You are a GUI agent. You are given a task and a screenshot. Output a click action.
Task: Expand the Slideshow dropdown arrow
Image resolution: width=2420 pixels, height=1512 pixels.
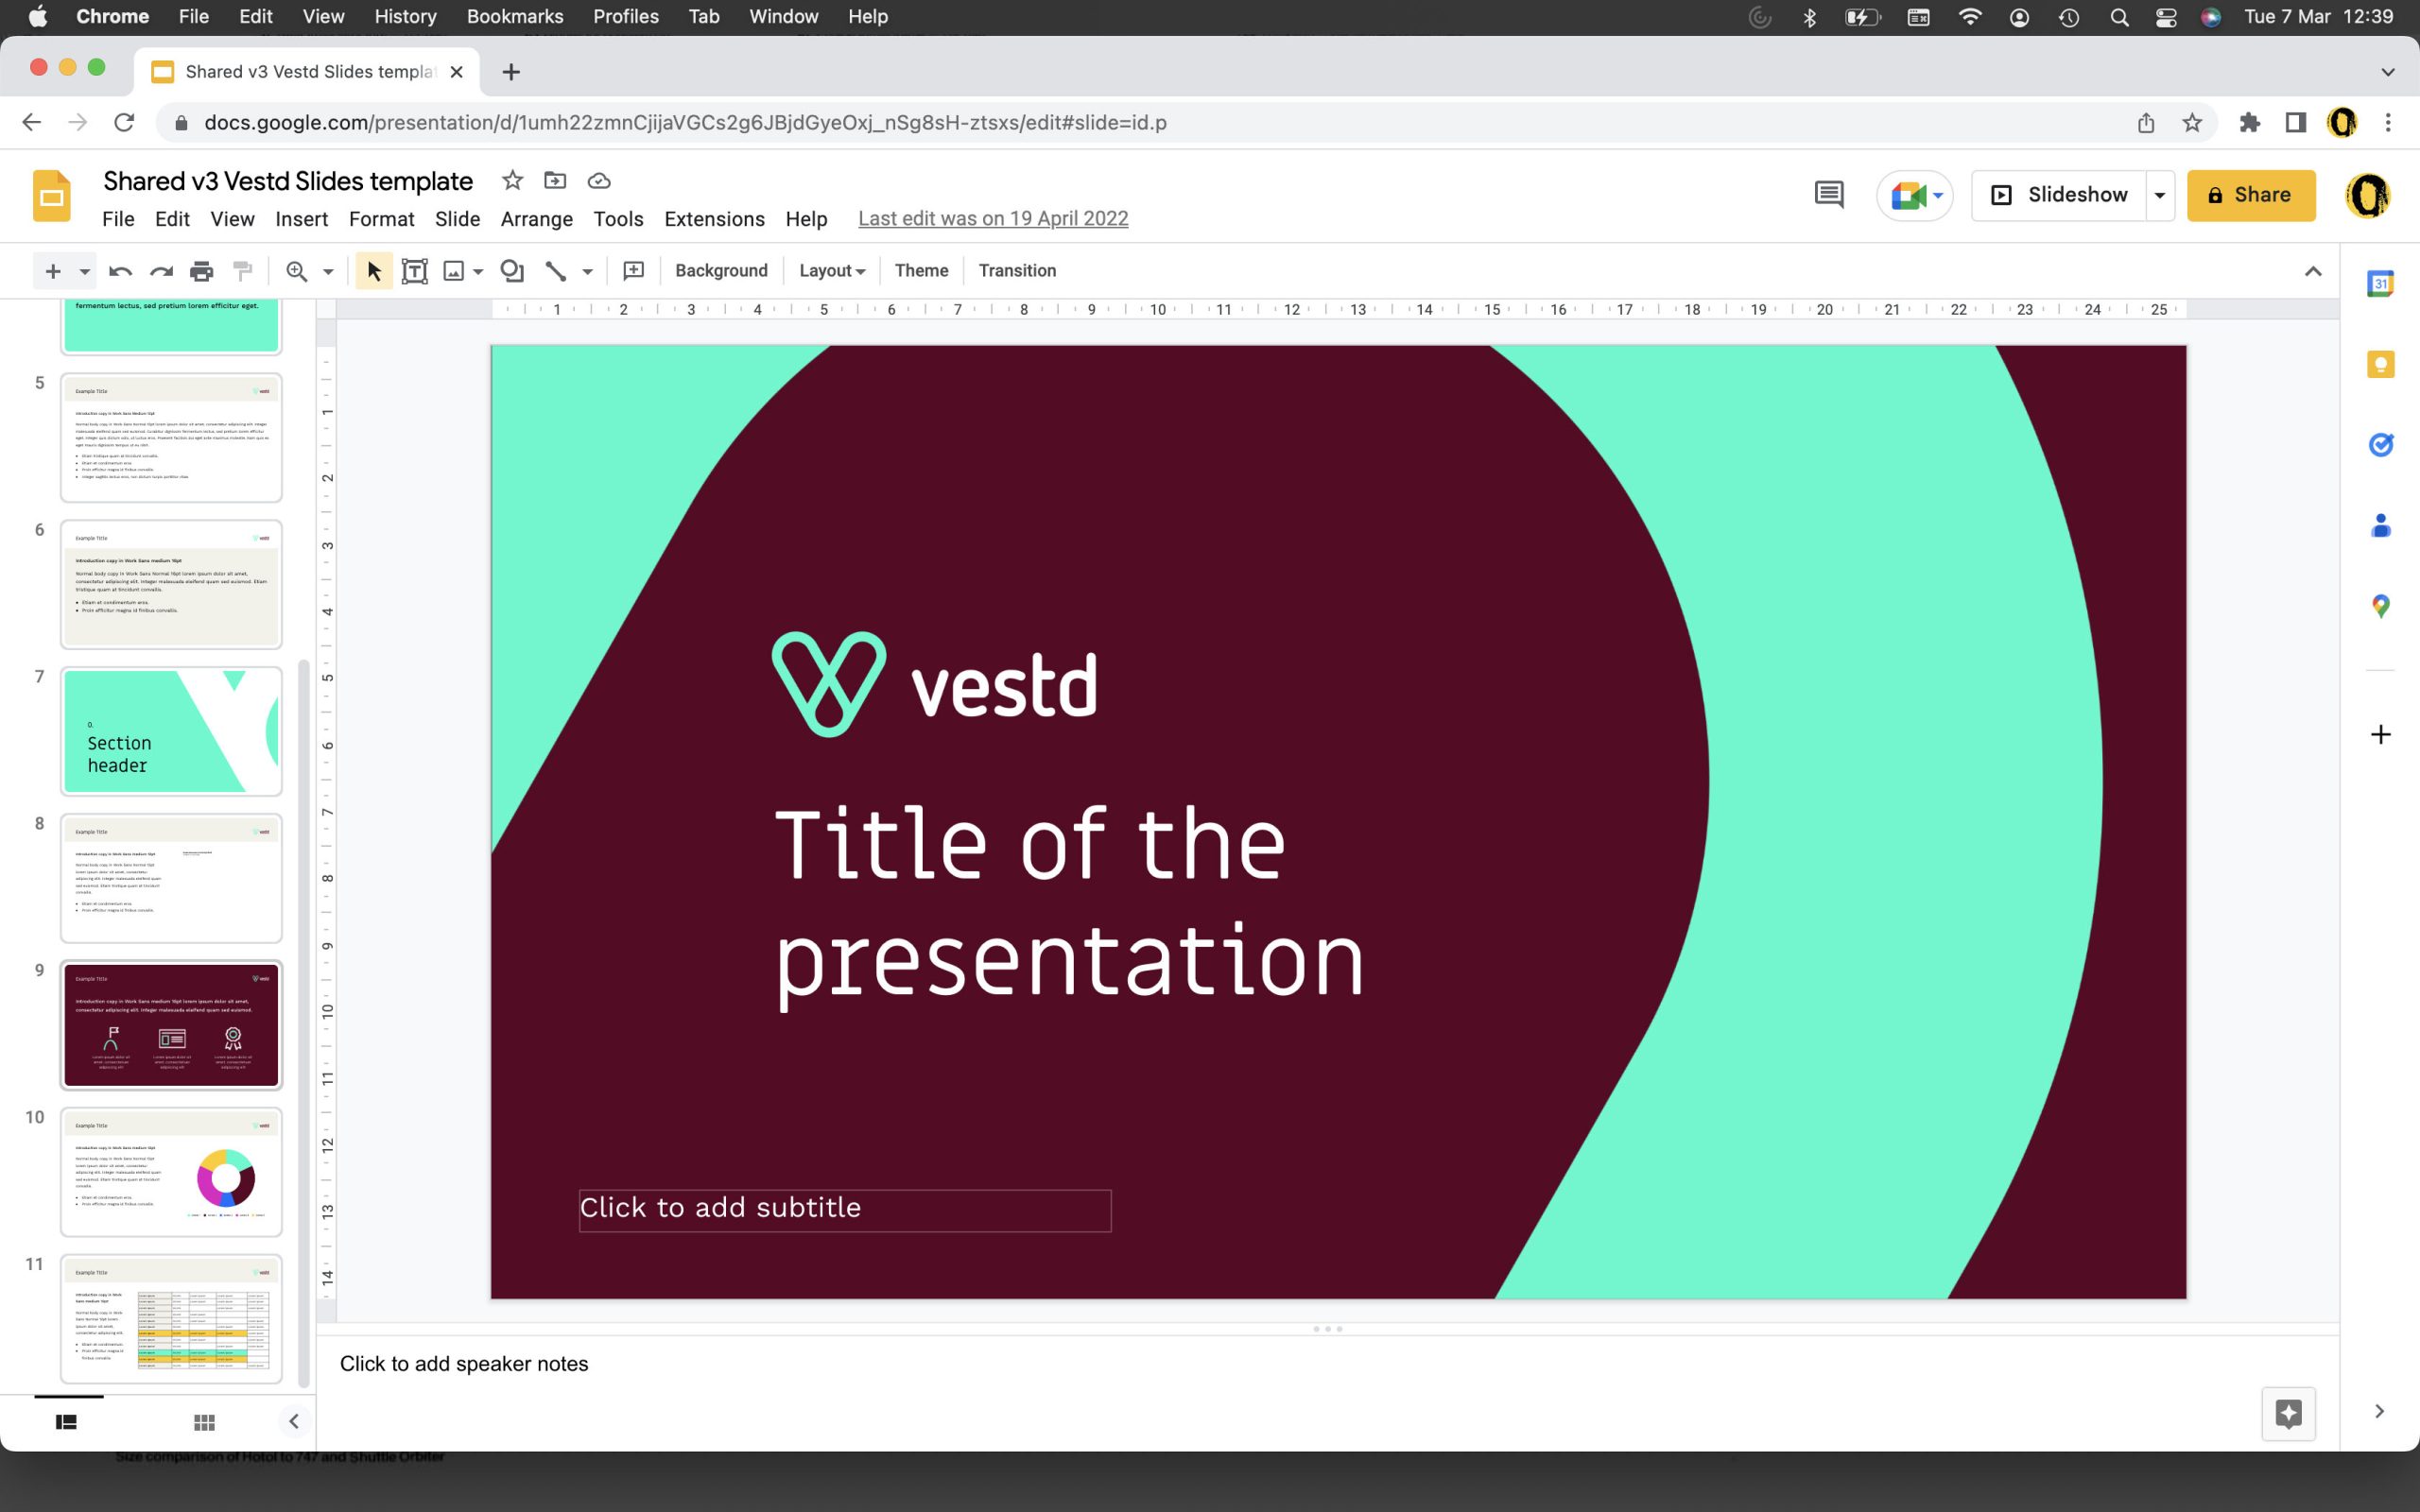(x=2159, y=194)
